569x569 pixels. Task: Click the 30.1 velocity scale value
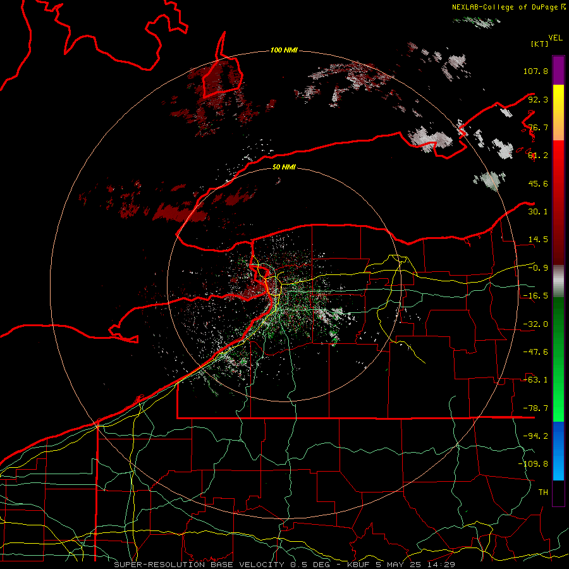(x=538, y=212)
